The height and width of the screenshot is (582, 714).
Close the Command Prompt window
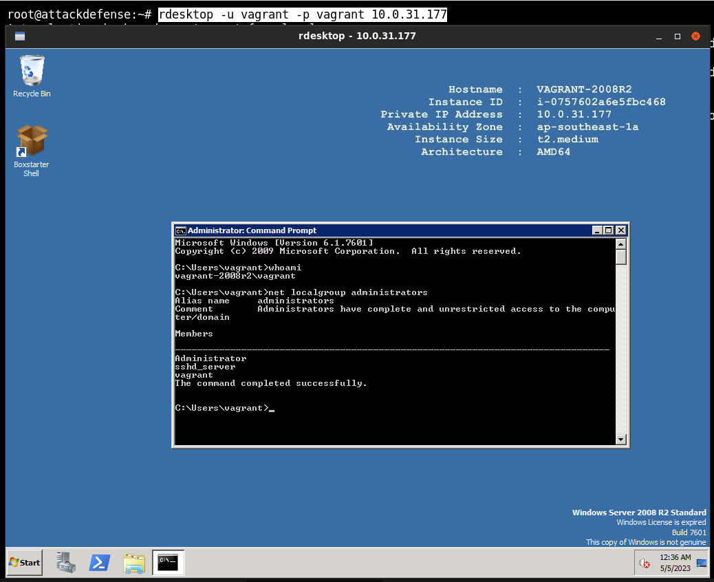click(x=620, y=230)
